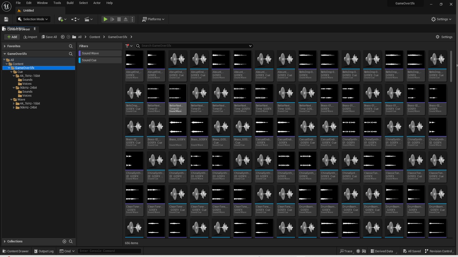Open the Selection Mode dropdown

pyautogui.click(x=33, y=19)
